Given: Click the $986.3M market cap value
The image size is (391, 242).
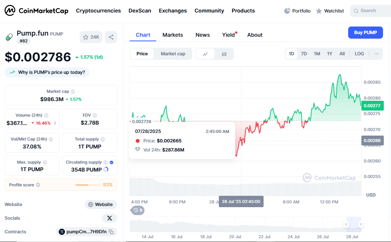Looking at the screenshot, I should [52, 99].
